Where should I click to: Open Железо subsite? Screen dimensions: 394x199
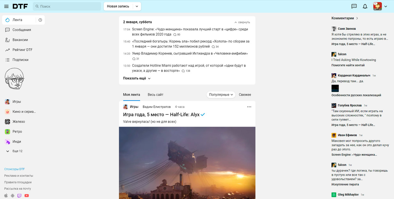click(18, 122)
